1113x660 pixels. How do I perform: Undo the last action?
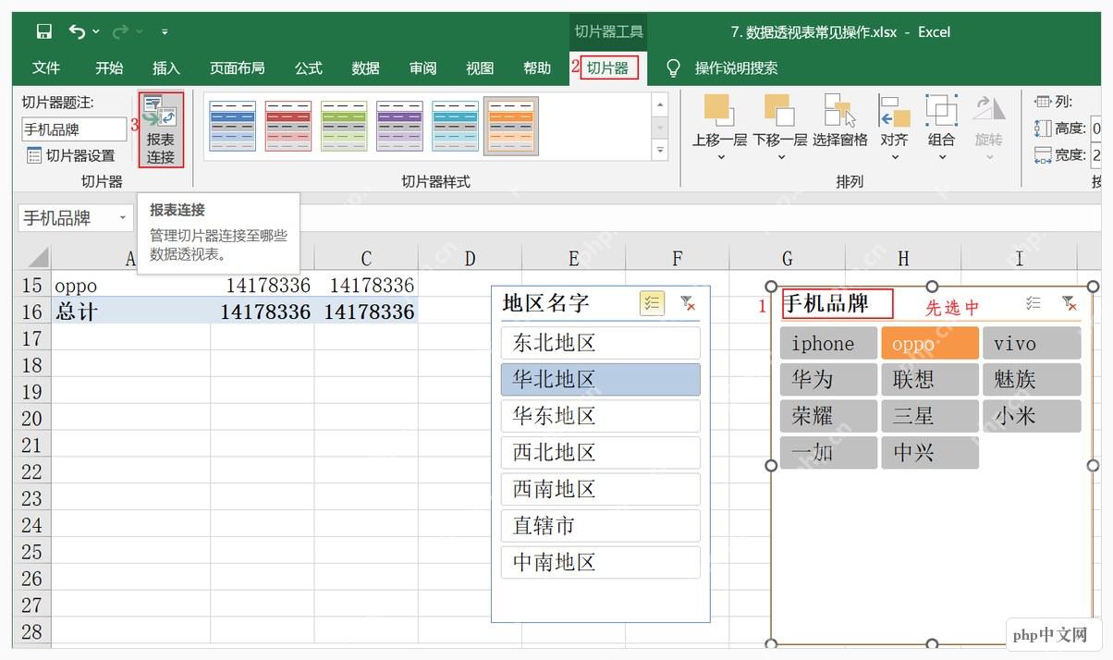(x=77, y=32)
